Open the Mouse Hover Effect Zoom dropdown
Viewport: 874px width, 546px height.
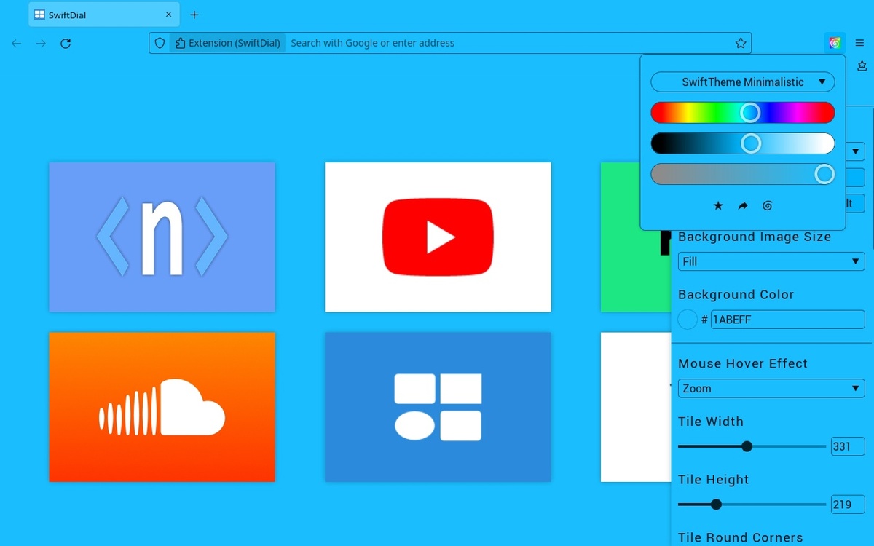coord(771,389)
